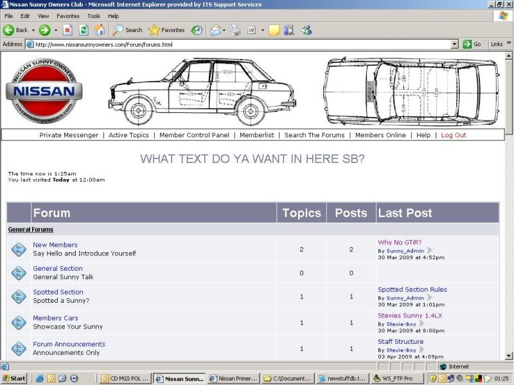Open the Private Messenger link
Viewport: 514px width, 385px height.
(69, 135)
